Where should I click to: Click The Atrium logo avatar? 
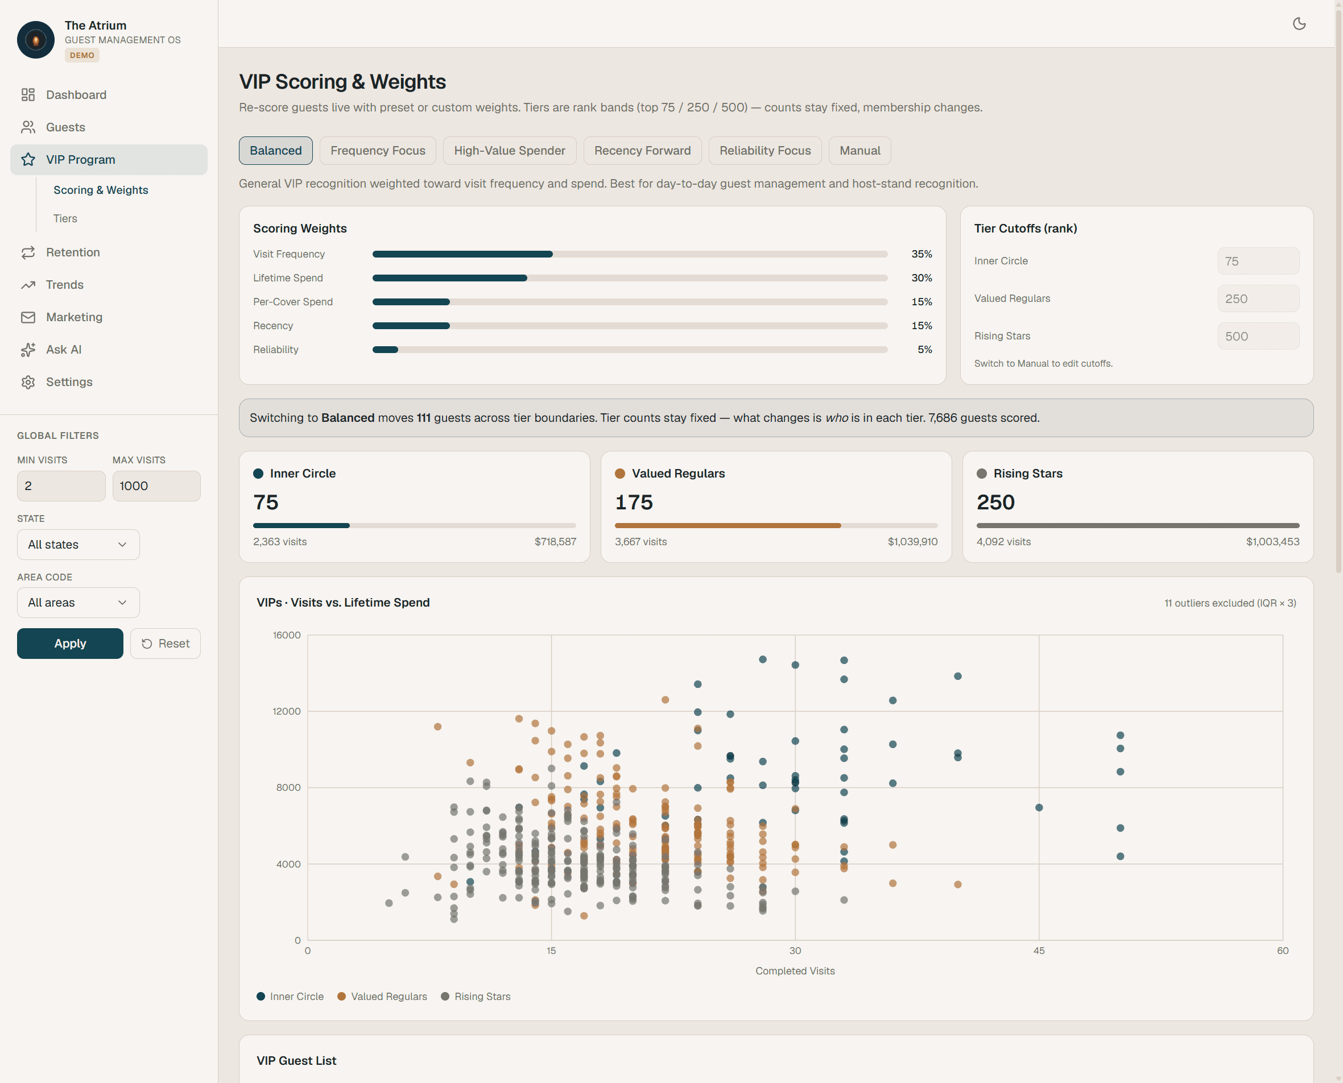(36, 40)
